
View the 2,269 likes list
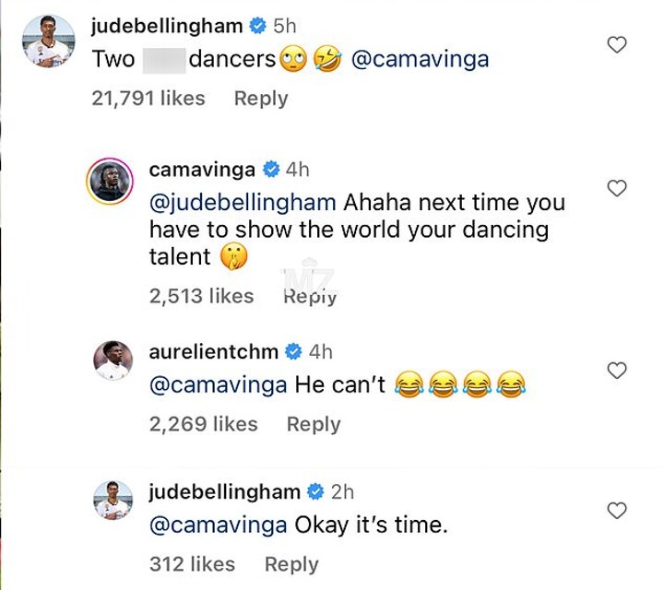click(204, 424)
